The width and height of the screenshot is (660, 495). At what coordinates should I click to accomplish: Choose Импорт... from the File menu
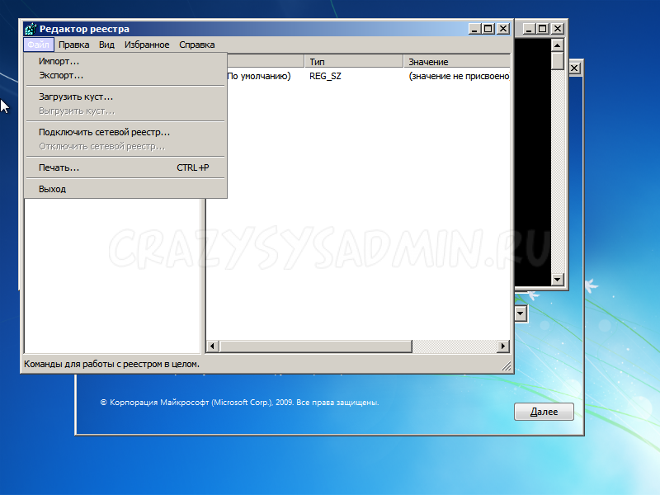coord(59,61)
